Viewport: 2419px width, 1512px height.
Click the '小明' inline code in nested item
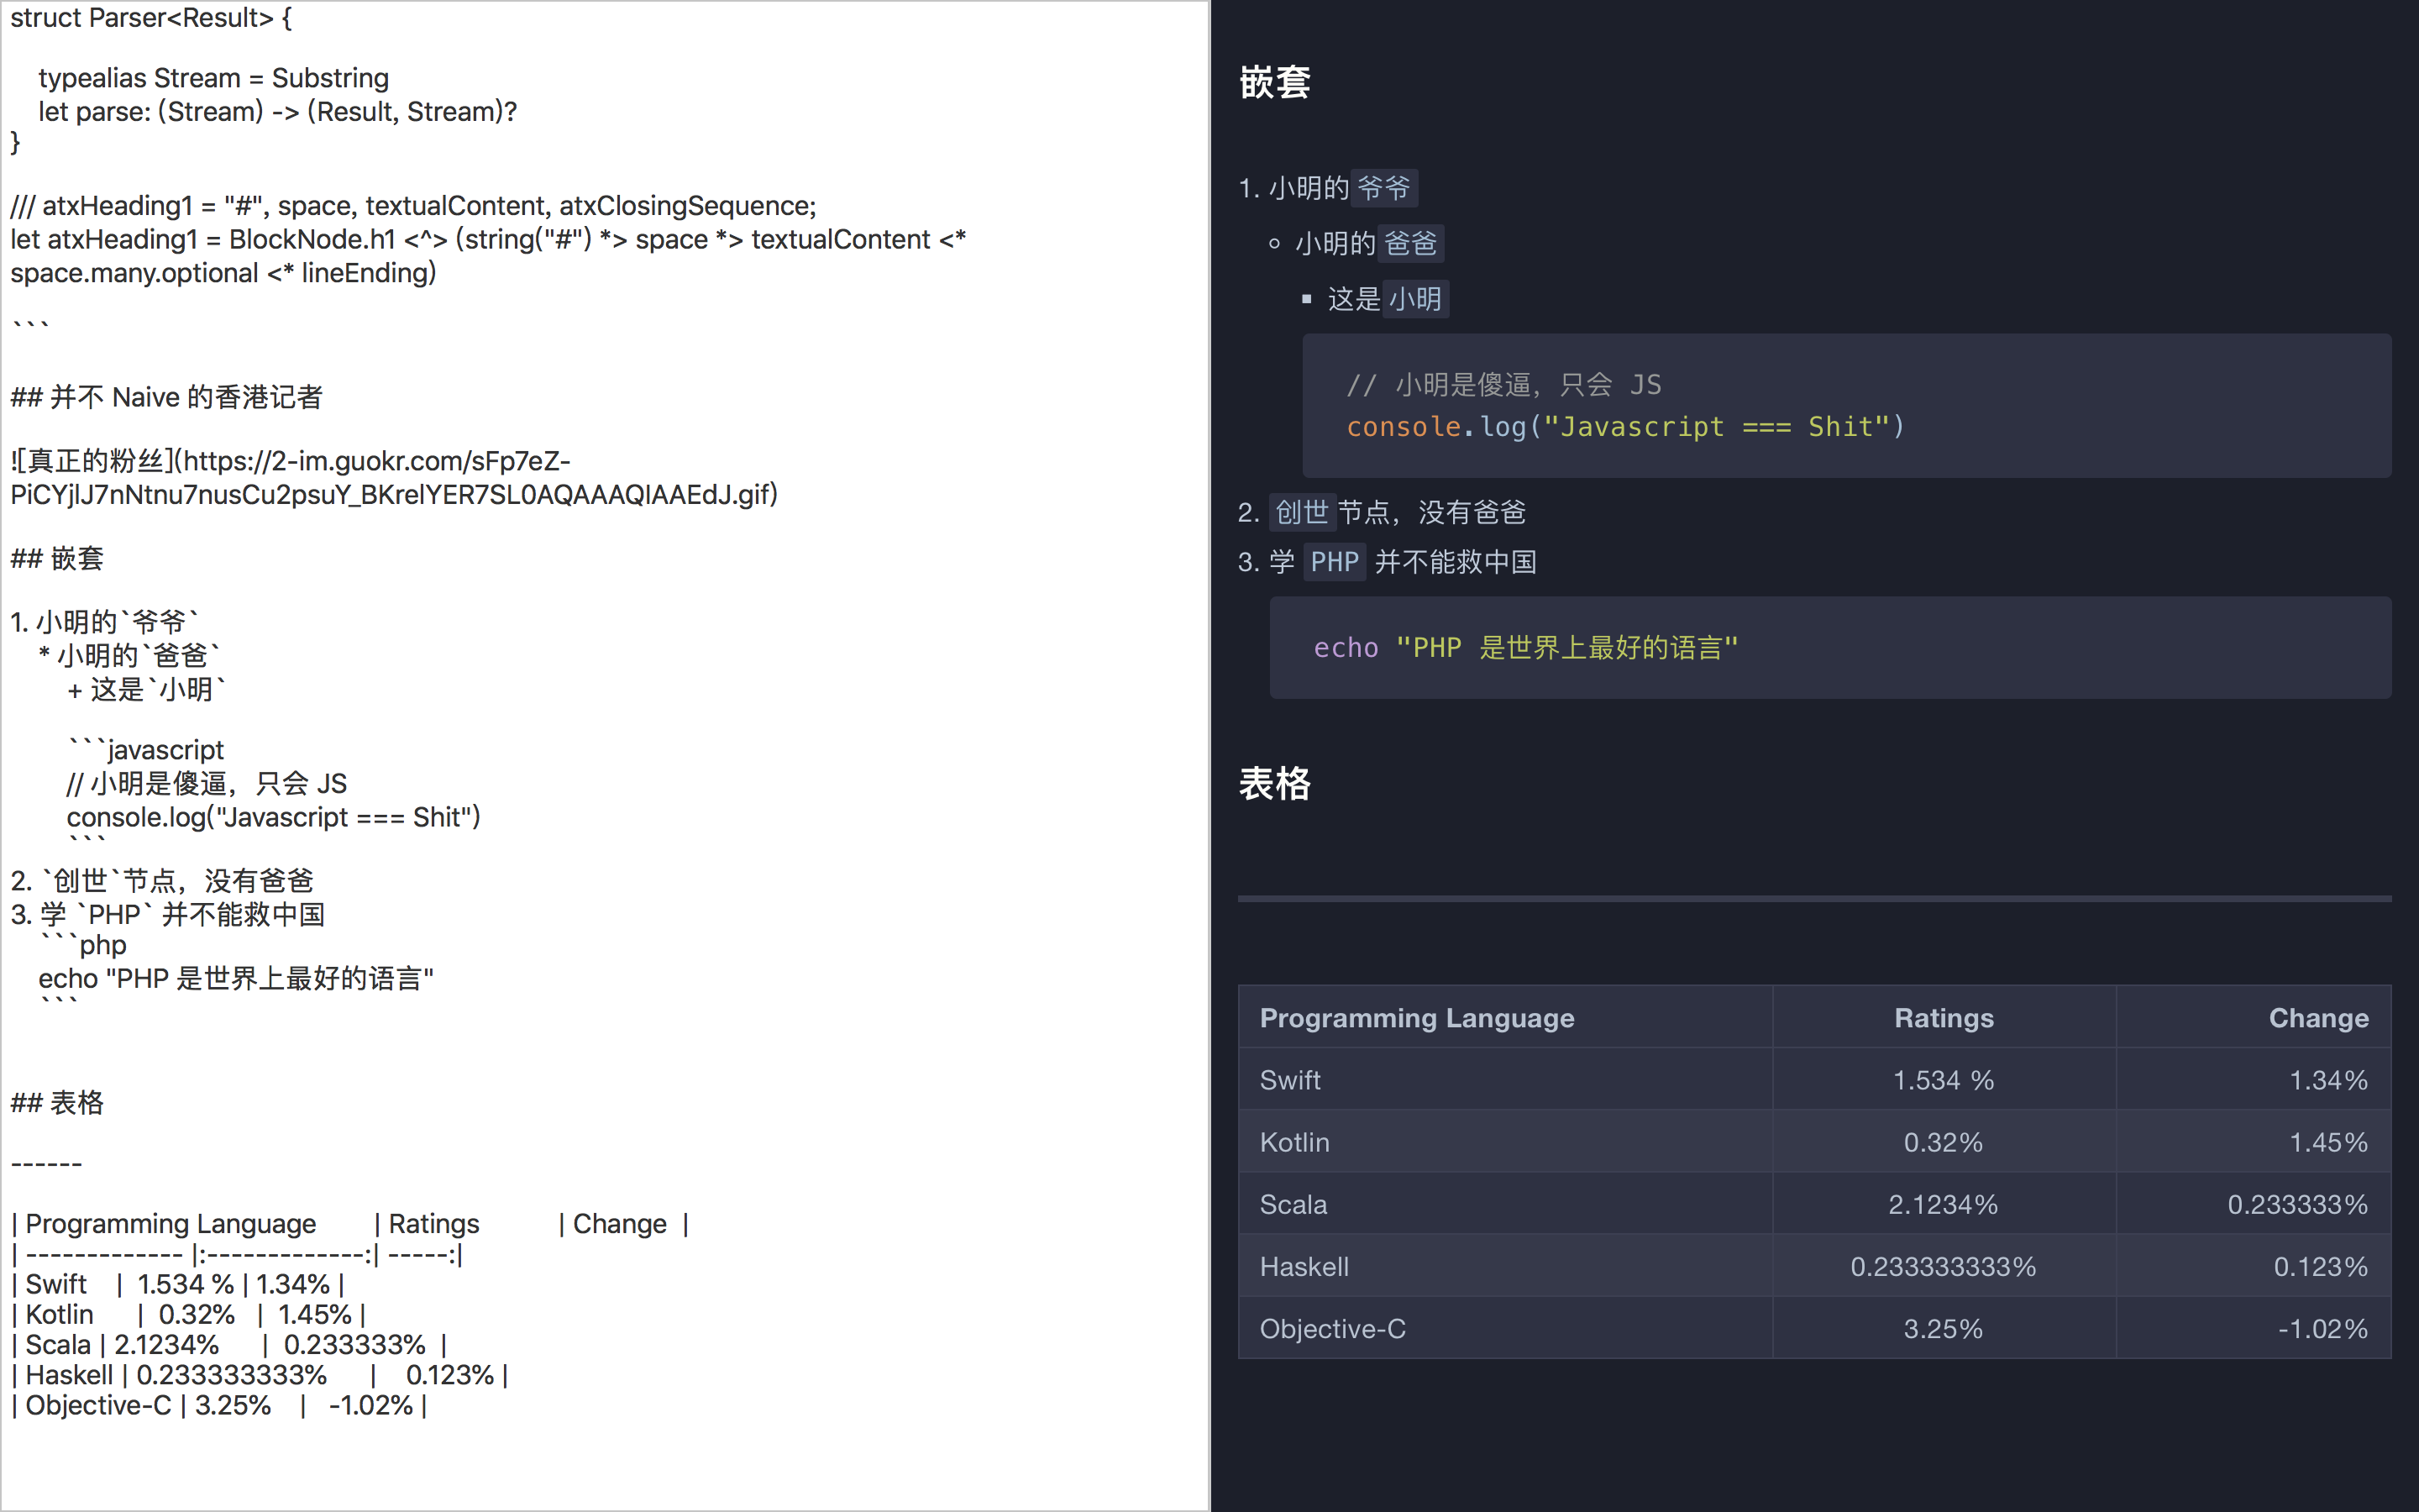coord(1414,299)
